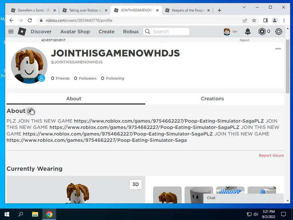Close the Gamefam x Sonic tab

(x=55, y=10)
